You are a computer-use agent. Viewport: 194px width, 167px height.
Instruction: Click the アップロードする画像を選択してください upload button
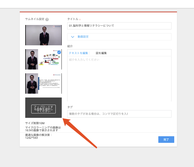coord(43,109)
